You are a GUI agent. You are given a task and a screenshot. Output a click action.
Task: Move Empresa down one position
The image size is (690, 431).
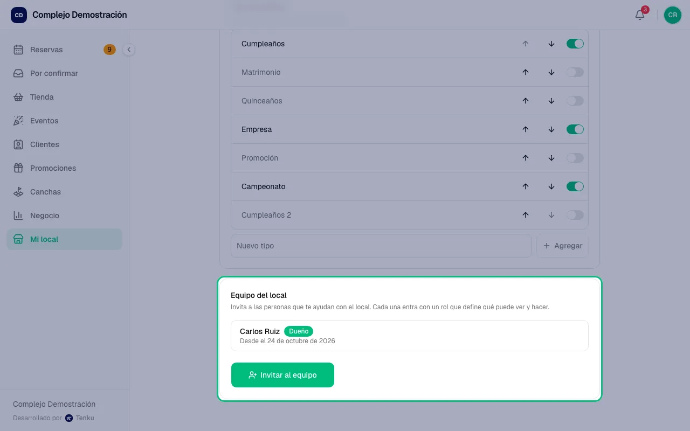click(551, 129)
